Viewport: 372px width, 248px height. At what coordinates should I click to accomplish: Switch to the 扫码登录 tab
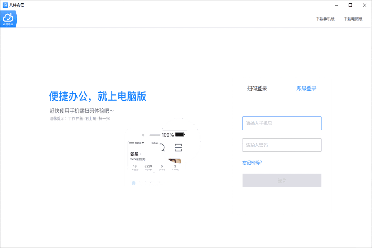(256, 88)
